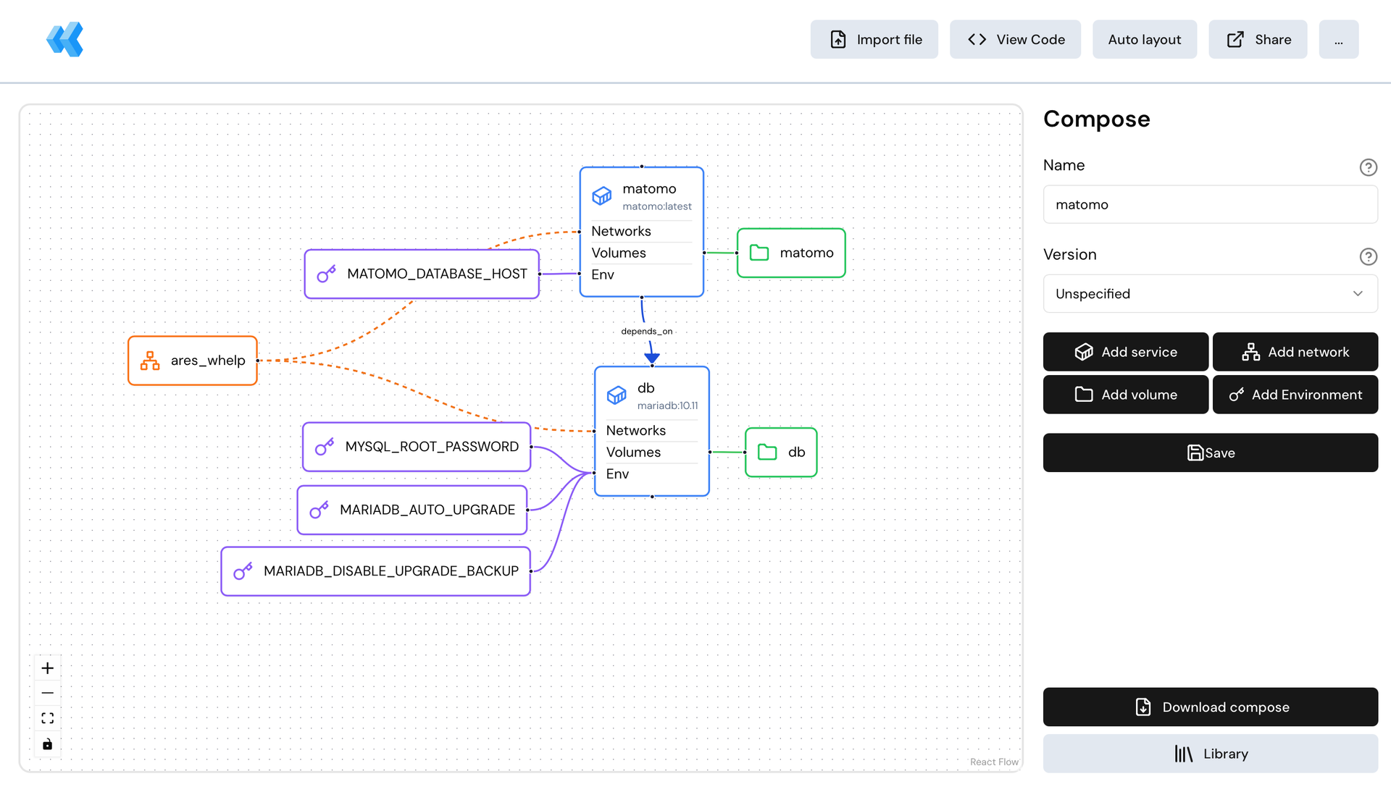Select the Volumes row in matomo node

(x=641, y=253)
